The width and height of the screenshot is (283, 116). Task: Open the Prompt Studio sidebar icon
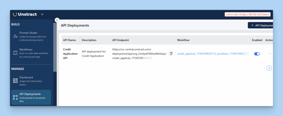point(15,36)
